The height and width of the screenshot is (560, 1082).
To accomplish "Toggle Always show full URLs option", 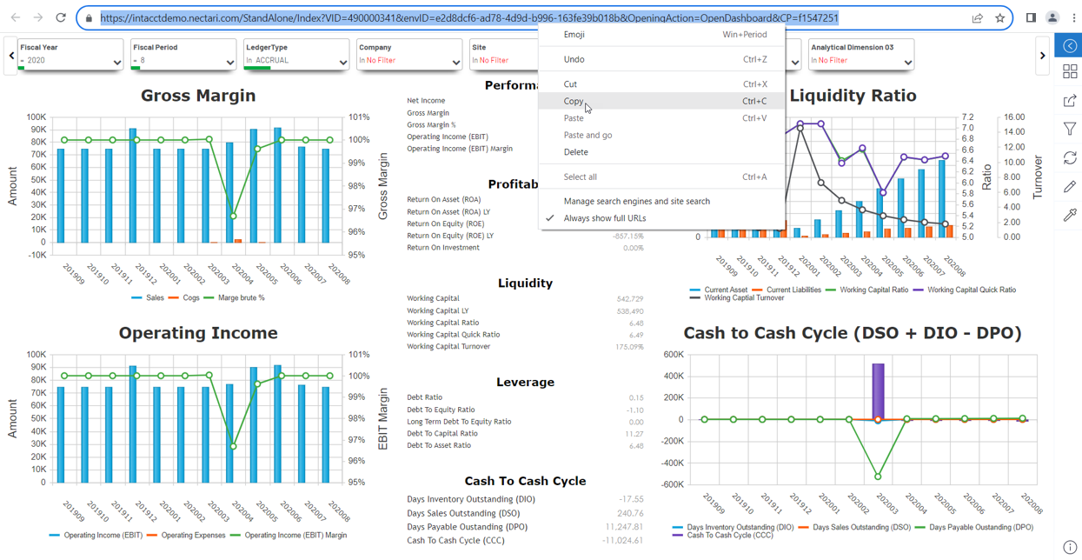I will tap(604, 218).
